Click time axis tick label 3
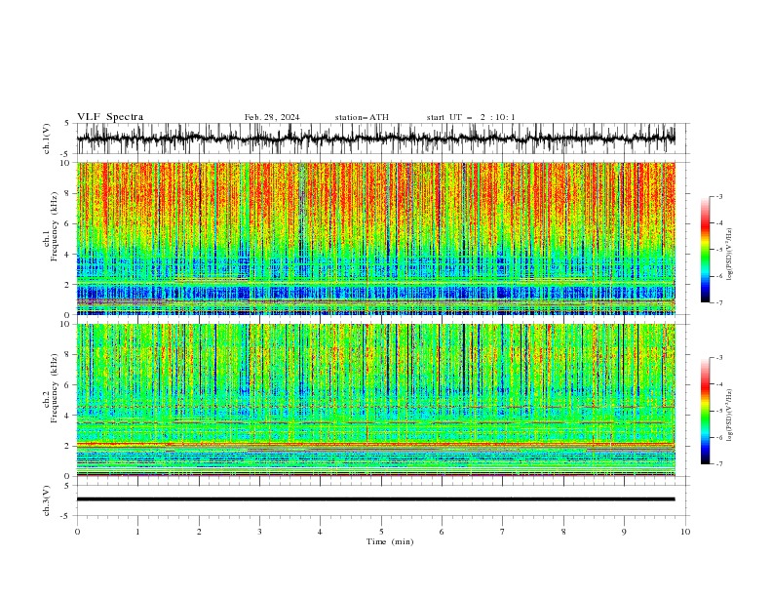Image resolution: width=772 pixels, height=597 pixels. (x=259, y=532)
